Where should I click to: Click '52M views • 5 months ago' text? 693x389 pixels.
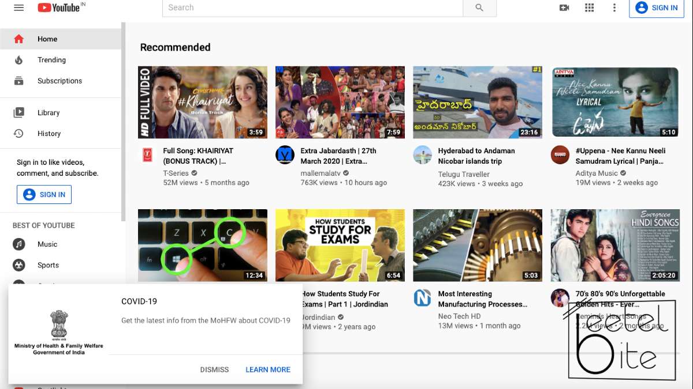pos(206,183)
